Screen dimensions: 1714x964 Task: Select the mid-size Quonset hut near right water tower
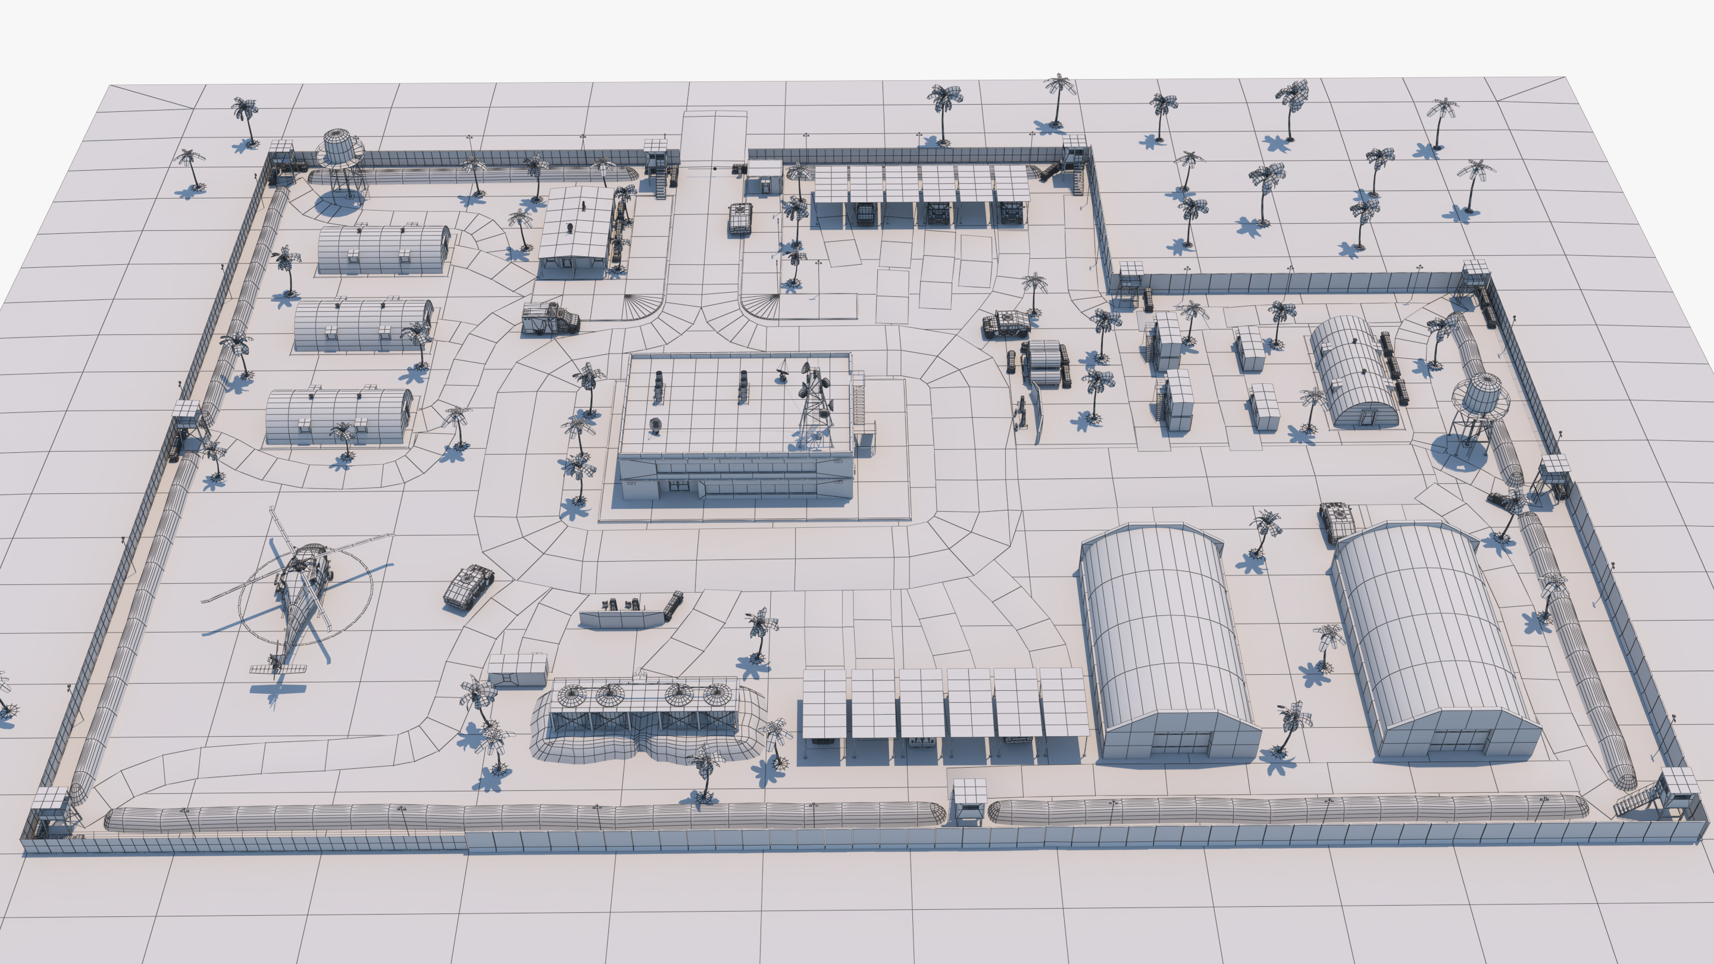coord(1354,371)
